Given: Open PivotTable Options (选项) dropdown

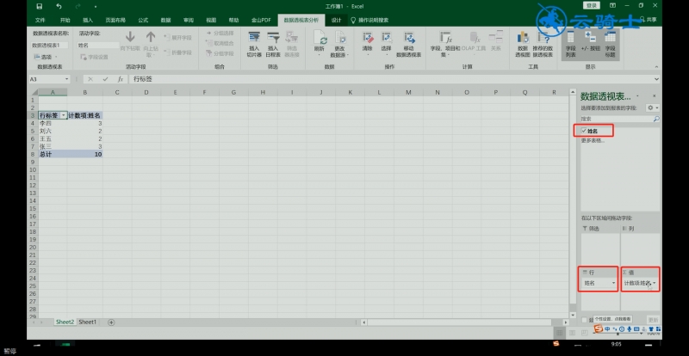Looking at the screenshot, I should [46, 57].
